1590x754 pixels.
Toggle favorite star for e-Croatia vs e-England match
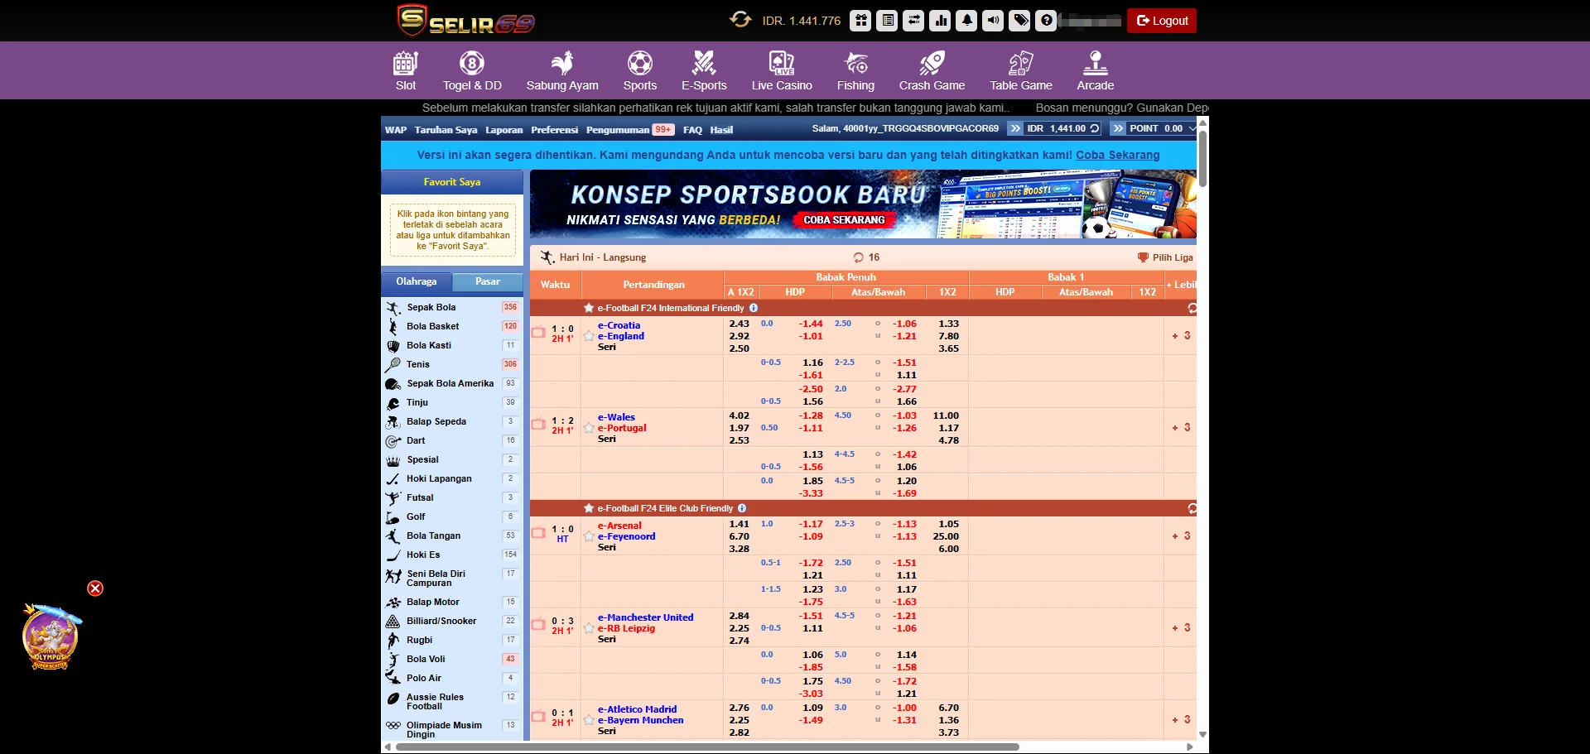[x=588, y=336]
